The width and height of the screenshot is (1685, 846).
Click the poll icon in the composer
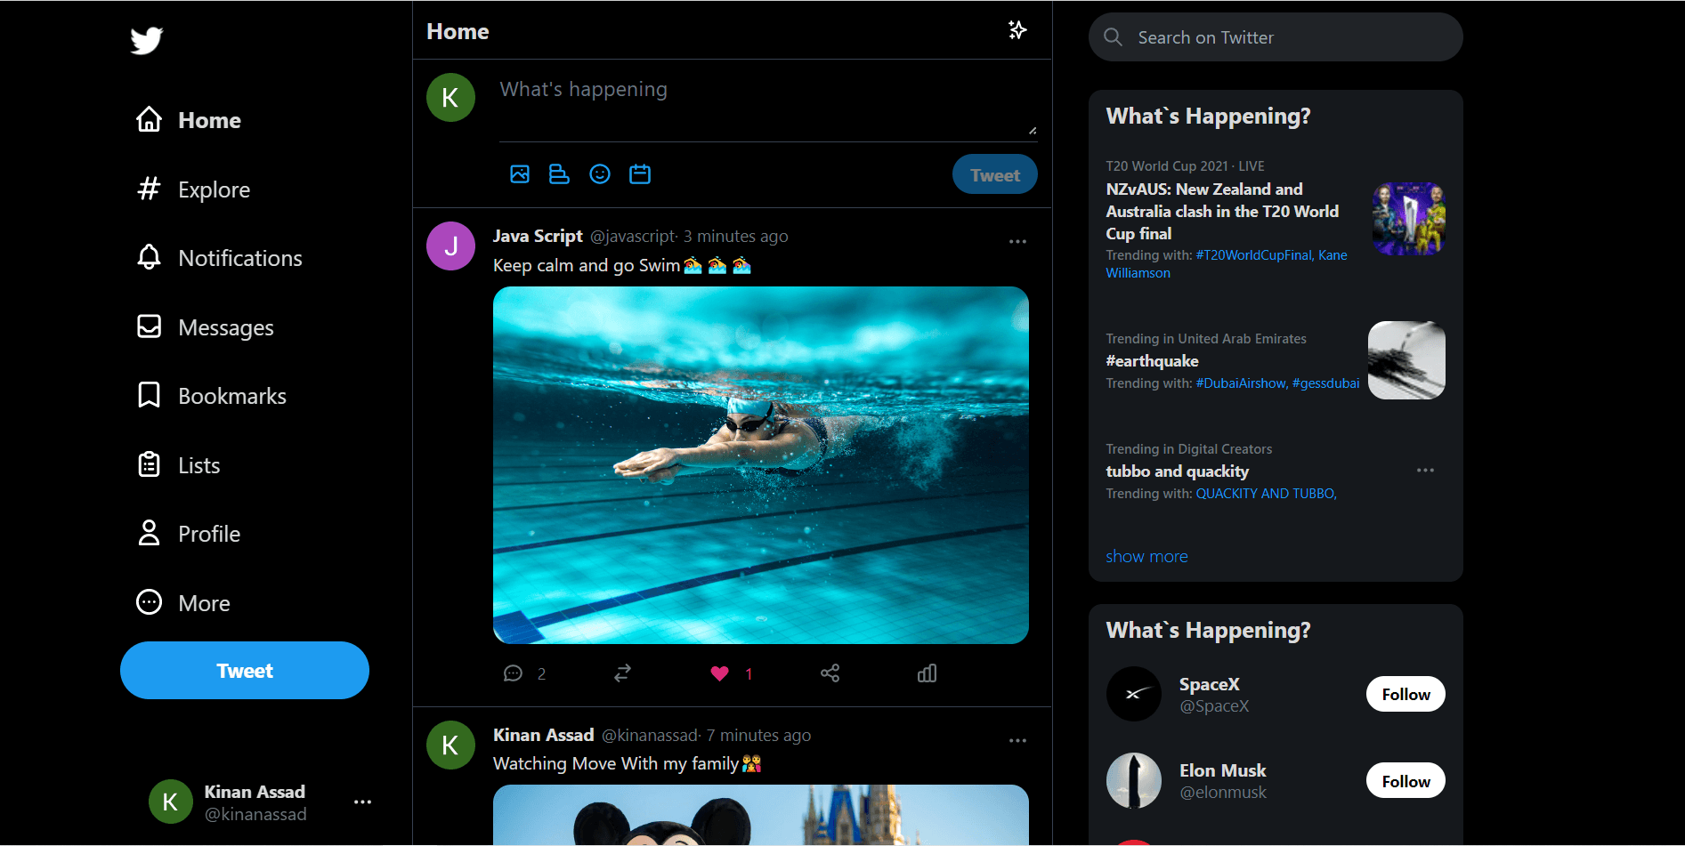coord(559,173)
